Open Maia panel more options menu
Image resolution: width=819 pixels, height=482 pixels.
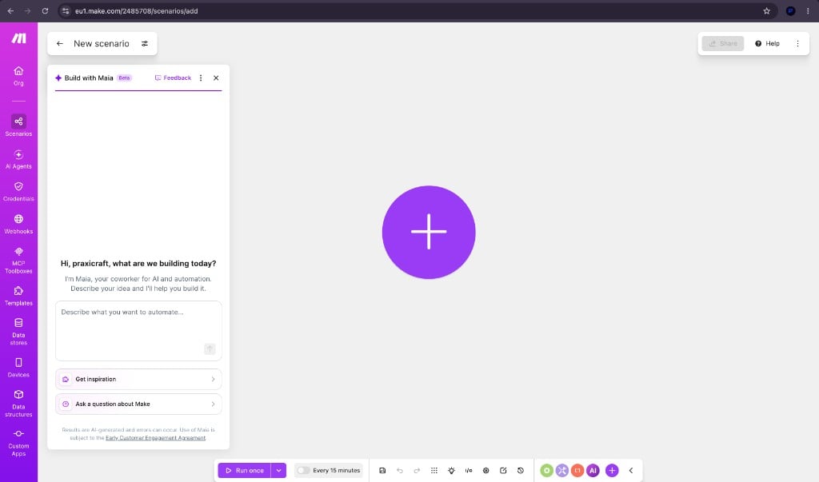(x=201, y=78)
